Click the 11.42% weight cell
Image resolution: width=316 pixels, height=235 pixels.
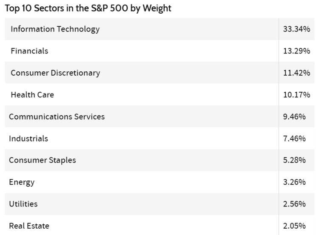point(296,73)
